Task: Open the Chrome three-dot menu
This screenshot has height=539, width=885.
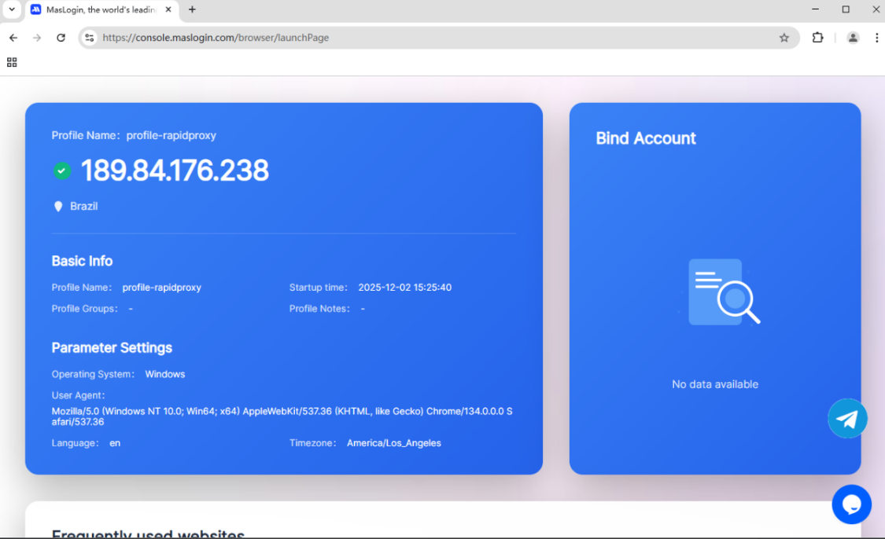Action: click(876, 38)
